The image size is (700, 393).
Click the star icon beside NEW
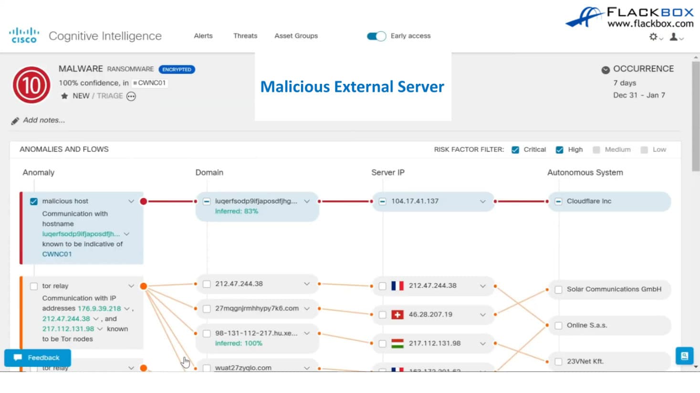click(x=64, y=96)
